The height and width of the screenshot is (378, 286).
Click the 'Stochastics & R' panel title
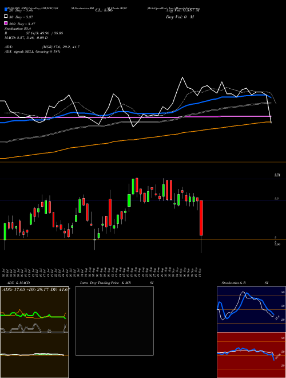click(x=233, y=283)
